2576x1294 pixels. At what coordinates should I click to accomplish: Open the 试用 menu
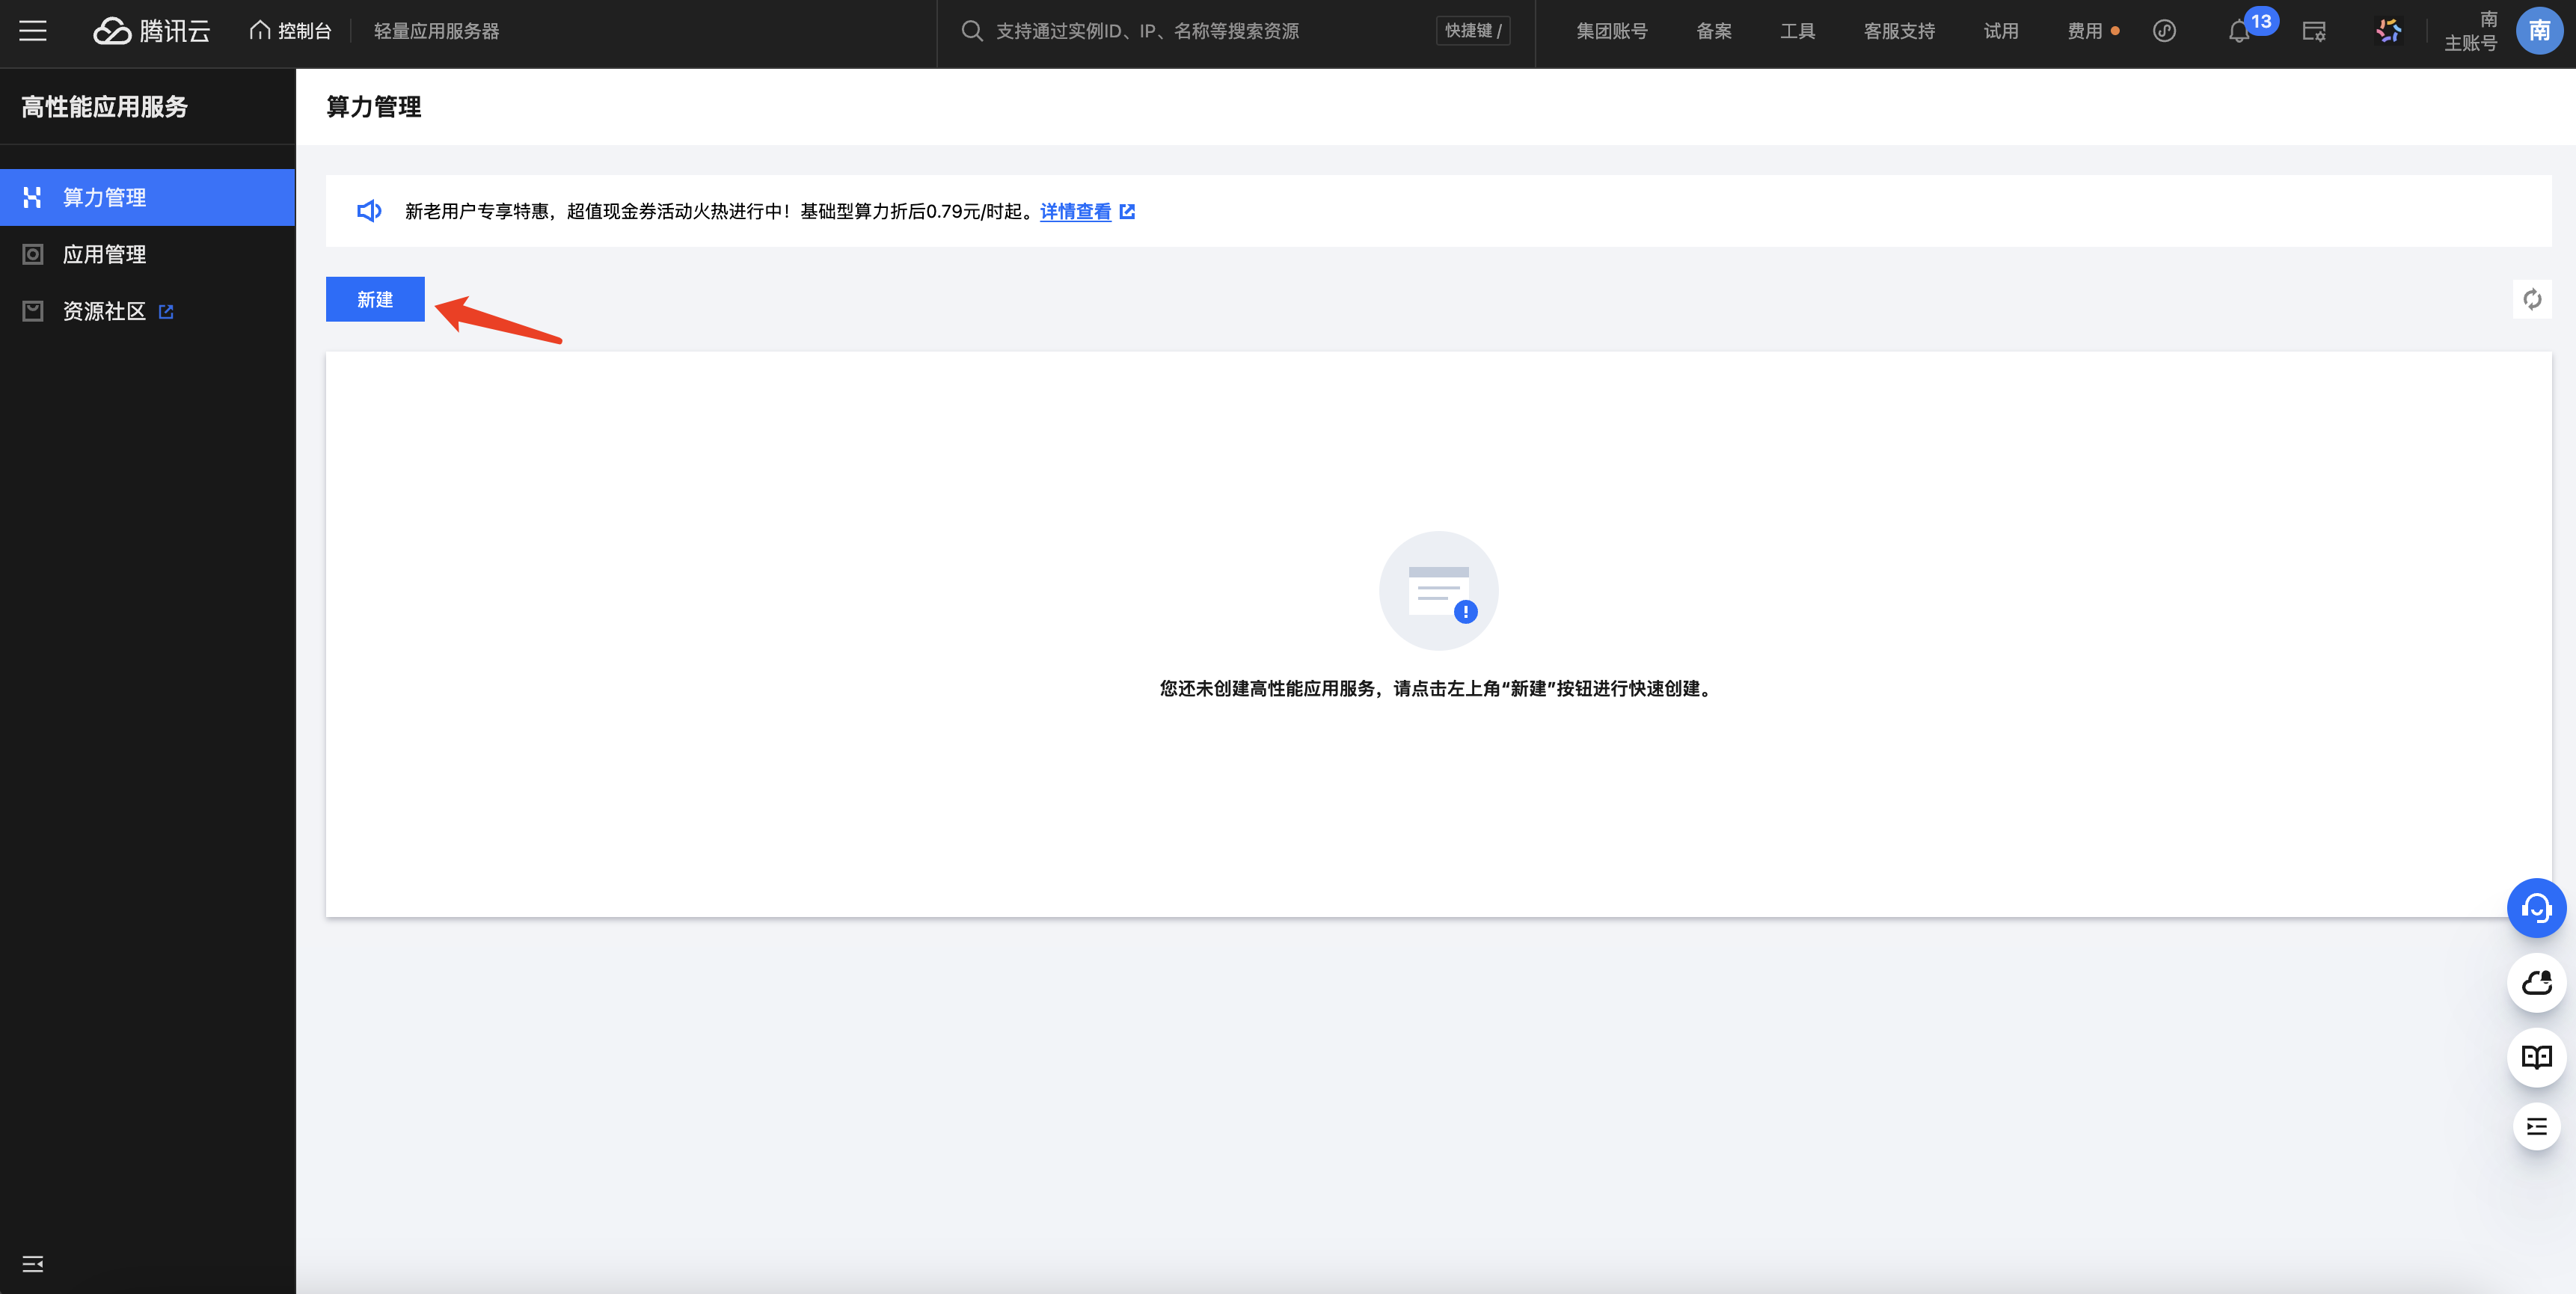[2001, 31]
